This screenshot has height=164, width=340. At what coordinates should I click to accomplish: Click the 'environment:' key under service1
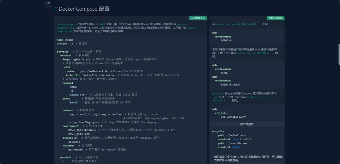click(x=71, y=126)
